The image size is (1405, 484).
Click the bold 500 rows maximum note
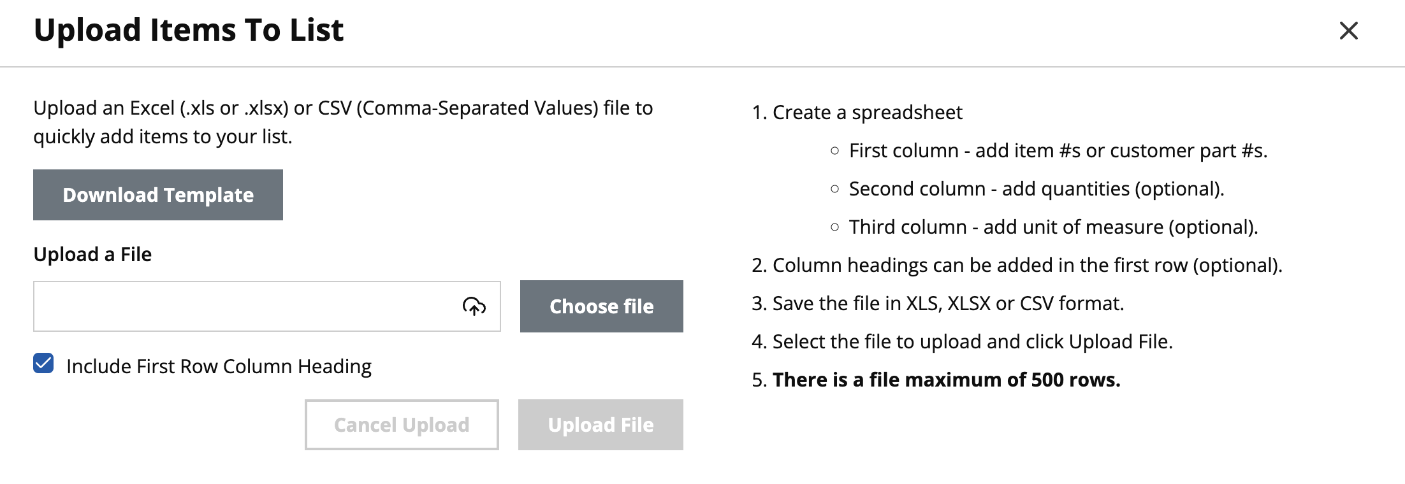coord(947,380)
